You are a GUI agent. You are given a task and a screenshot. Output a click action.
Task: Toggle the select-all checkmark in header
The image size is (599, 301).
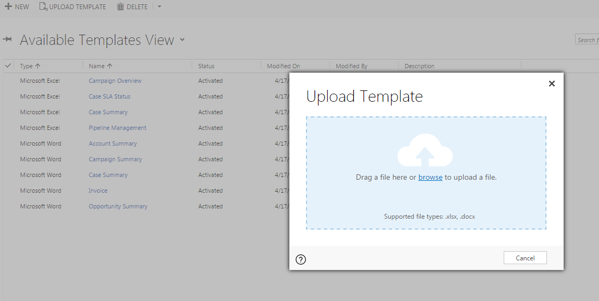click(8, 66)
